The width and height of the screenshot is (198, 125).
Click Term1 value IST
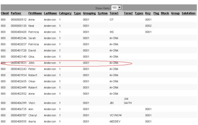[112, 20]
